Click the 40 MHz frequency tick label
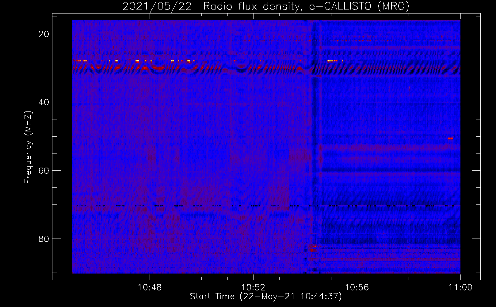This screenshot has height=307, width=496. (44, 102)
